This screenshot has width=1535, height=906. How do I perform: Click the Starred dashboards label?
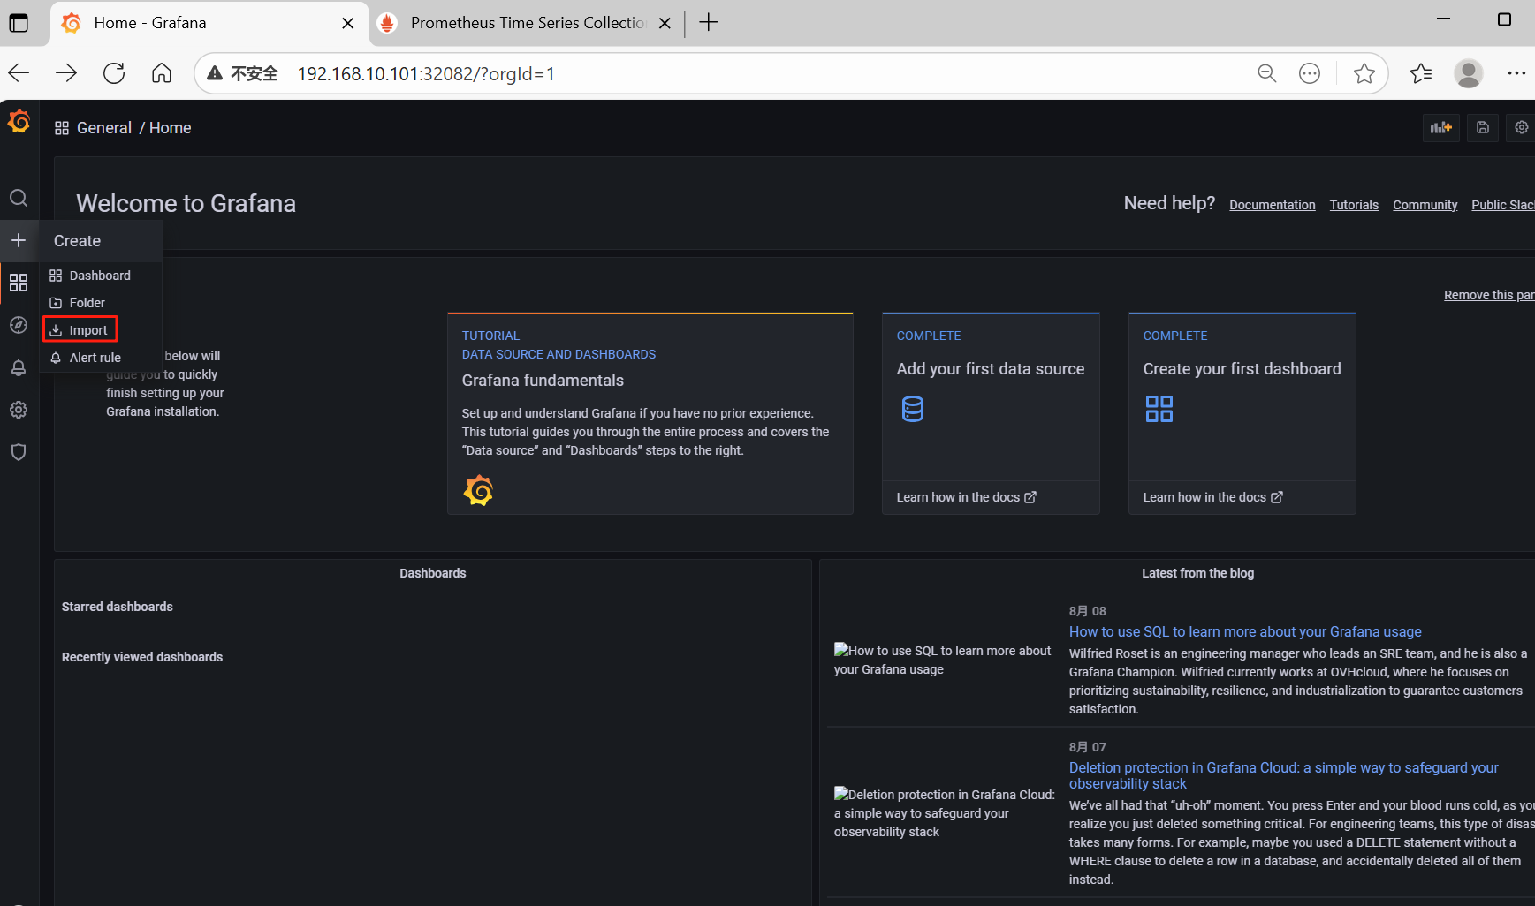click(x=118, y=607)
